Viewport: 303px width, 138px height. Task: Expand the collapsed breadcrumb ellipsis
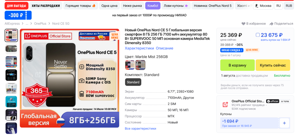pyautogui.click(x=27, y=24)
